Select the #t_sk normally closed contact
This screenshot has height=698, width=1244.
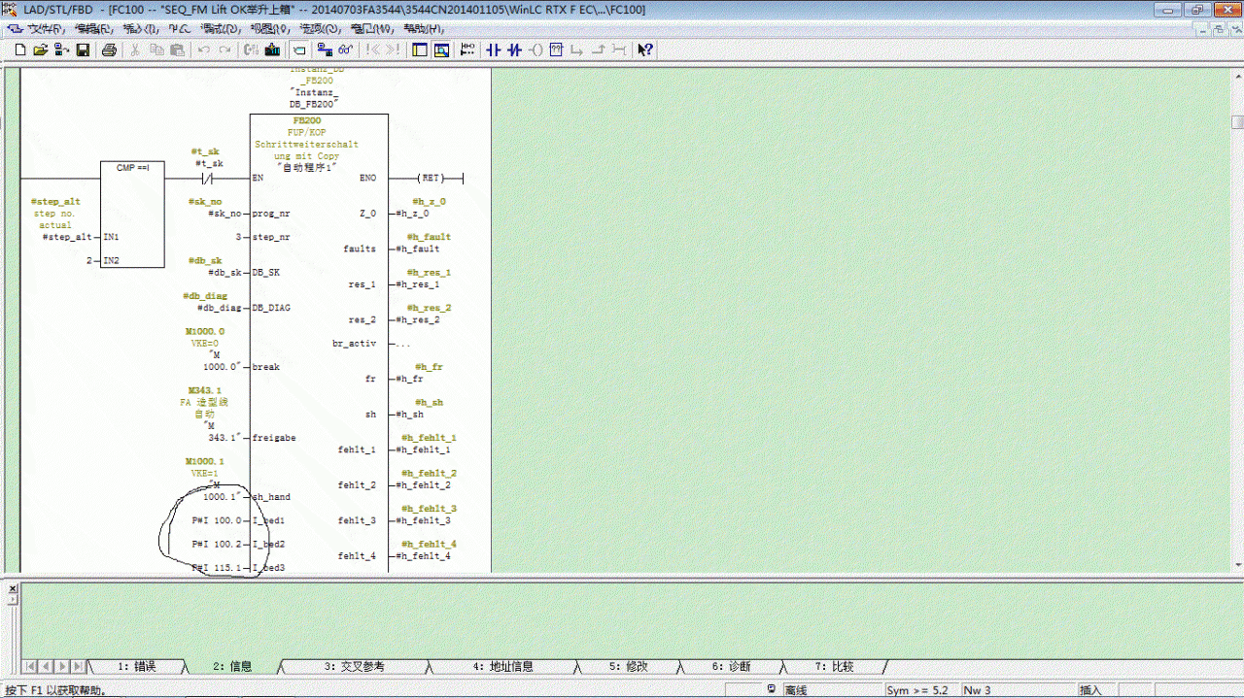point(207,178)
